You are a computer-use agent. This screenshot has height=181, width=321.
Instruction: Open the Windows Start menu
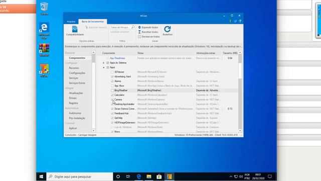(41, 176)
